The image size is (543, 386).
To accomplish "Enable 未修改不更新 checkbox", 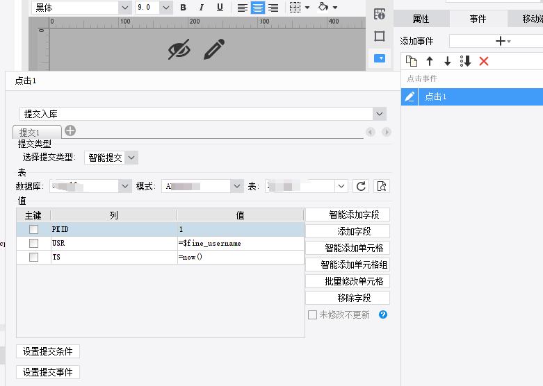I will coord(313,314).
